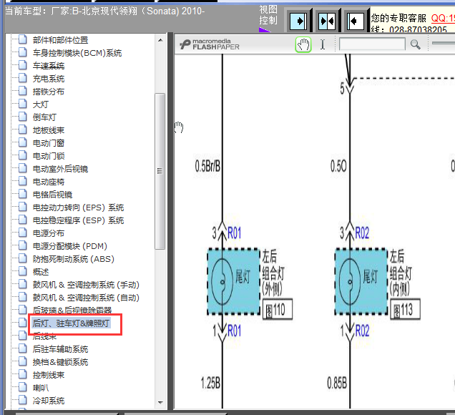The height and width of the screenshot is (415, 455).
Task: Open 车身控制模块(BCM)系统 tree item
Action: coord(77,53)
